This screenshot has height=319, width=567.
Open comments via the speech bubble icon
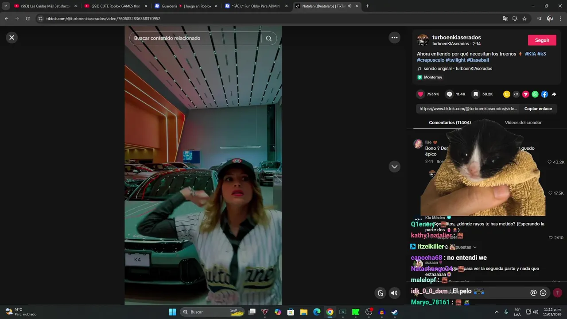click(449, 94)
